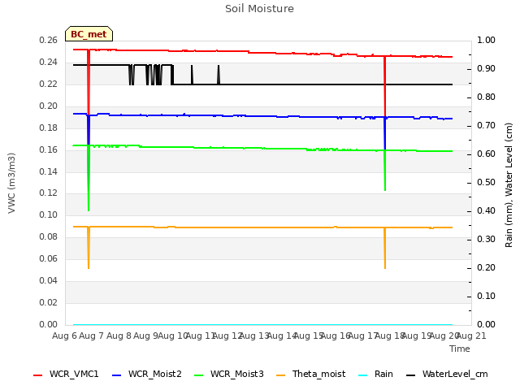This screenshot has height=390, width=520.
Task: Click the cyan Rain legend swatch
Action: [363, 375]
